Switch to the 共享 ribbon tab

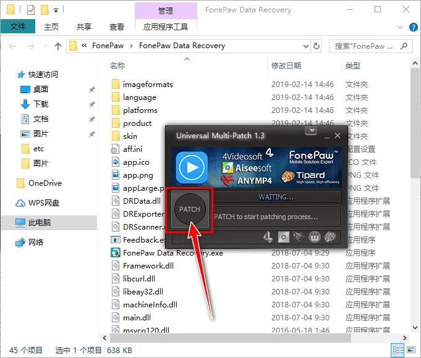click(x=84, y=27)
